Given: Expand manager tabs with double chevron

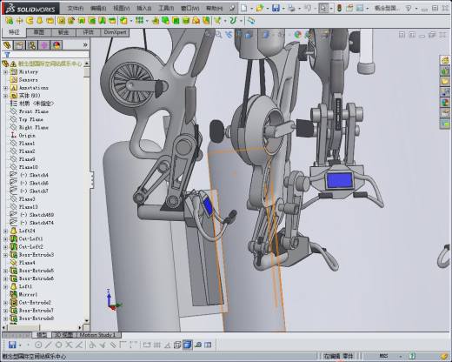Looking at the screenshot, I should coord(85,45).
